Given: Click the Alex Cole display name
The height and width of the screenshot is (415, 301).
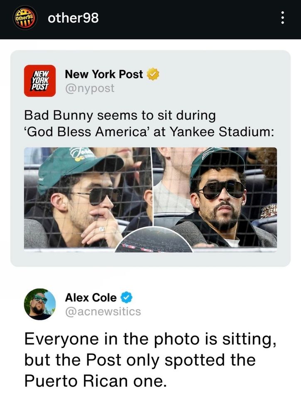Looking at the screenshot, I should coord(91,298).
